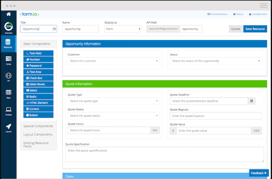Image resolution: width=272 pixels, height=179 pixels.
Task: Expand the Special Components section
Action: click(38, 126)
